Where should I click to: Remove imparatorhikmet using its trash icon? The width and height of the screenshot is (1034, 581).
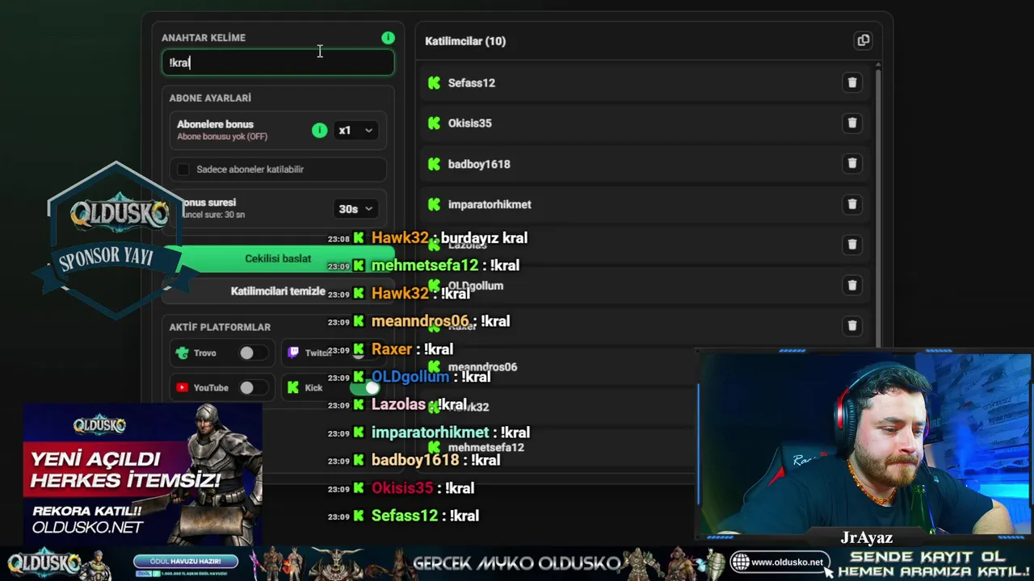coord(852,204)
